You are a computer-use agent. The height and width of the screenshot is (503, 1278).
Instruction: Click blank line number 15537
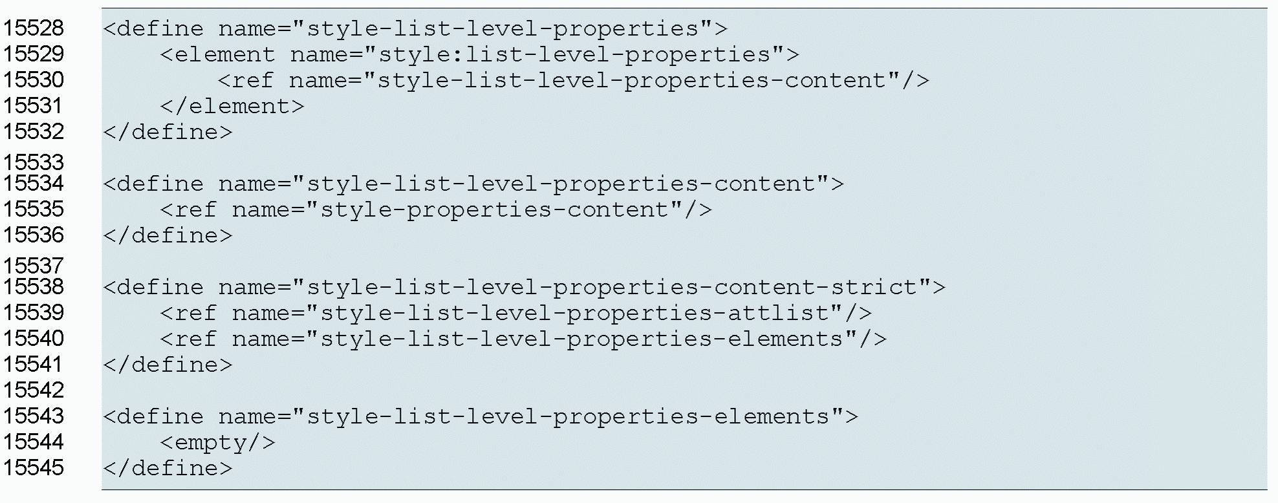pos(34,265)
